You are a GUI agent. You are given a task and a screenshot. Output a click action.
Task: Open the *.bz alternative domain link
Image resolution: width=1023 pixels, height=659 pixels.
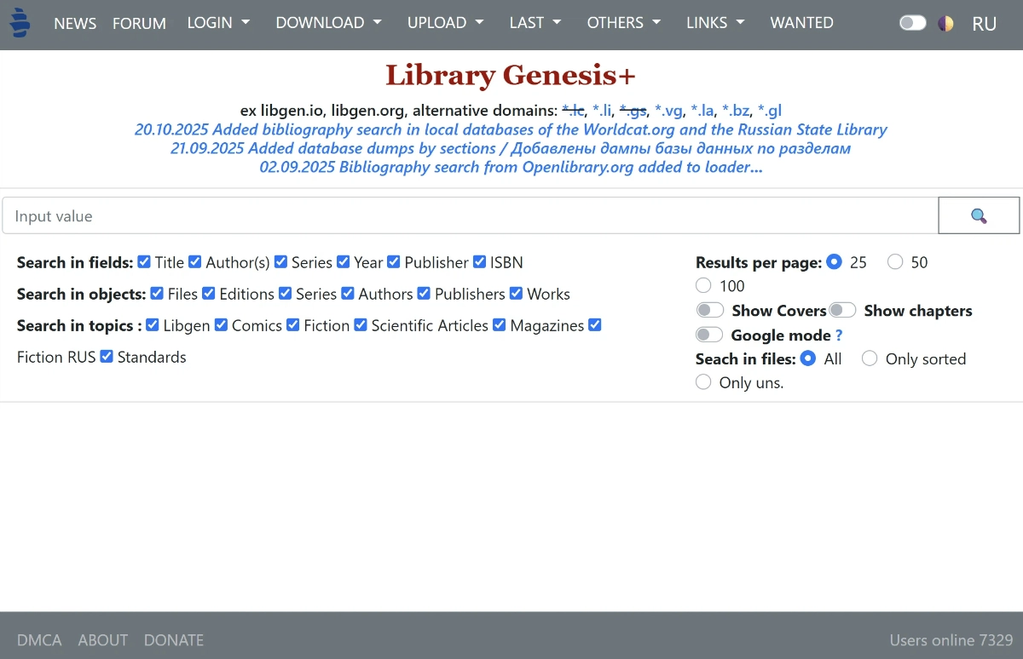coord(736,110)
